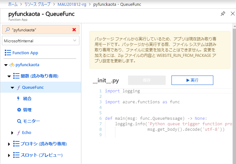Image resolution: width=236 pixels, height=164 pixels.
Task: Collapse the 関数 (読み取り専用) section
Action: 9,76
